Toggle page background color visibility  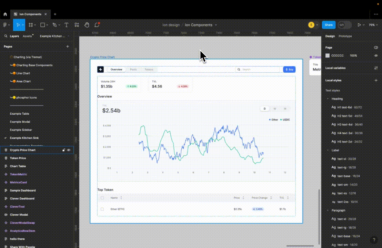[376, 55]
